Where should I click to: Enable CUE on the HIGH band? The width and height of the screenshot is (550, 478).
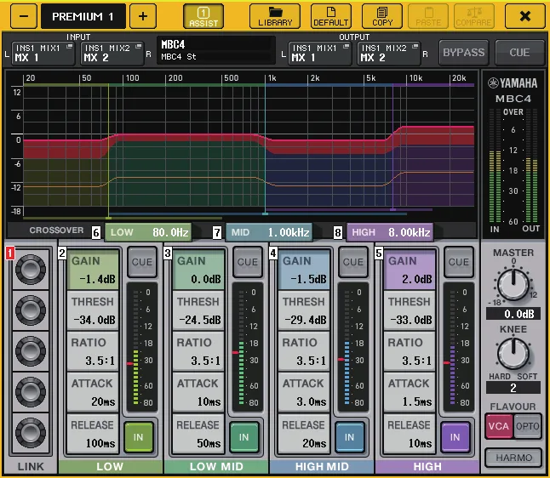tap(458, 262)
